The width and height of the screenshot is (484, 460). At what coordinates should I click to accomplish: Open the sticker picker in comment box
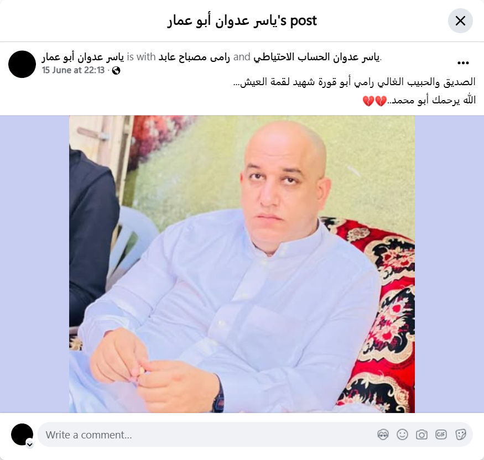(x=460, y=435)
